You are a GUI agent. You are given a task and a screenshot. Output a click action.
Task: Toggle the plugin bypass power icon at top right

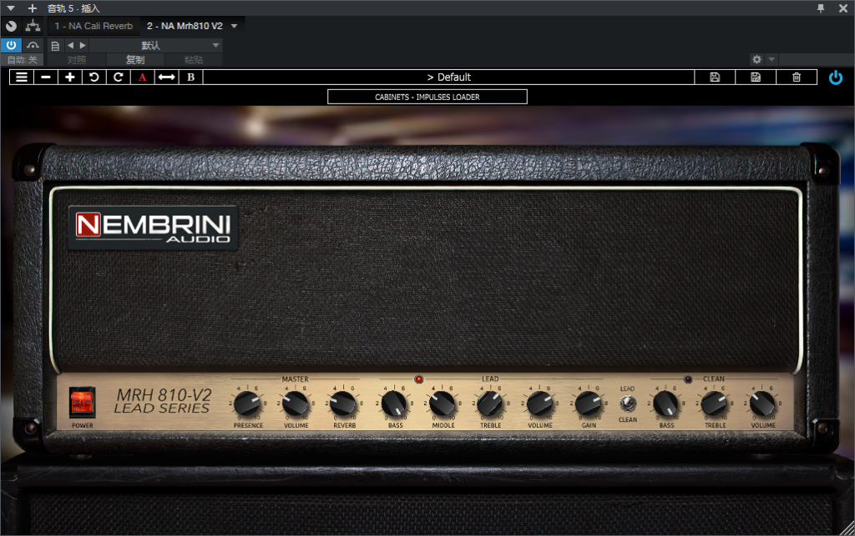click(835, 78)
